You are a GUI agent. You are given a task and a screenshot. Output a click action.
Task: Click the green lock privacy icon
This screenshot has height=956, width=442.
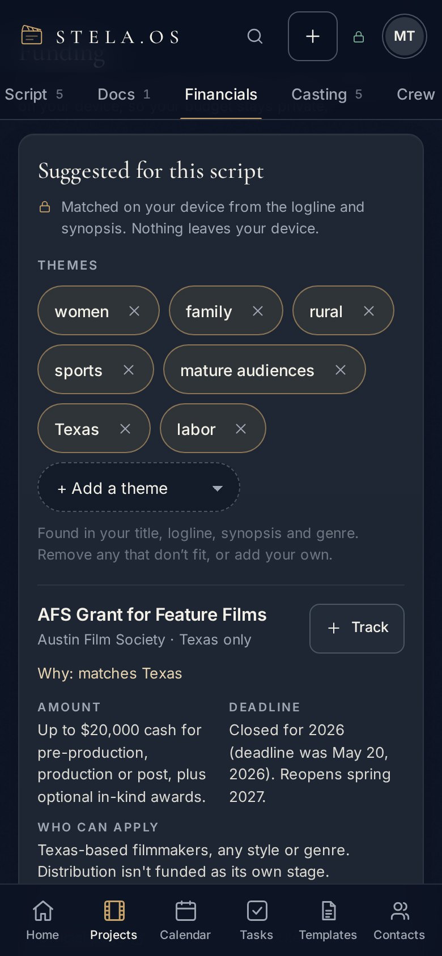coord(359,37)
